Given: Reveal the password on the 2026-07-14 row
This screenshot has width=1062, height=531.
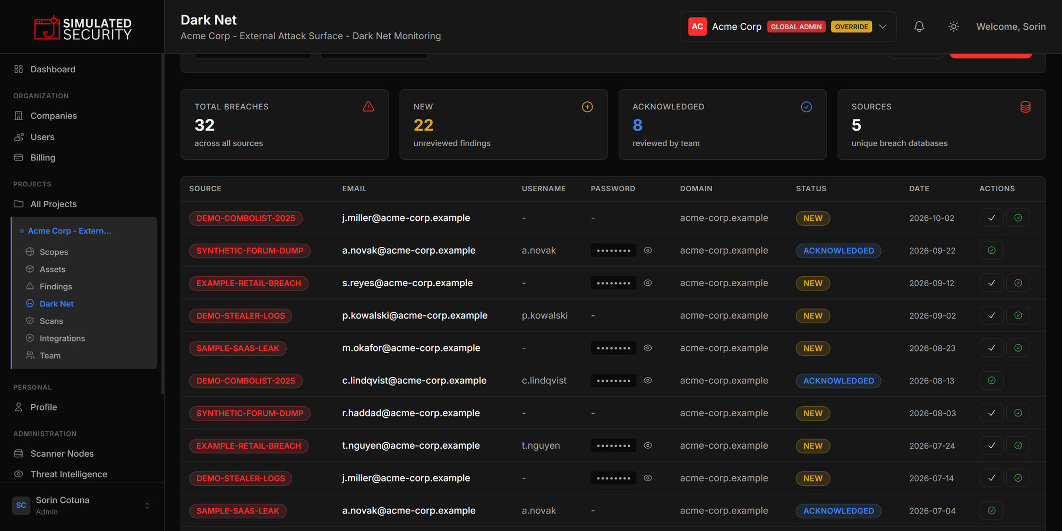Looking at the screenshot, I should click(648, 478).
